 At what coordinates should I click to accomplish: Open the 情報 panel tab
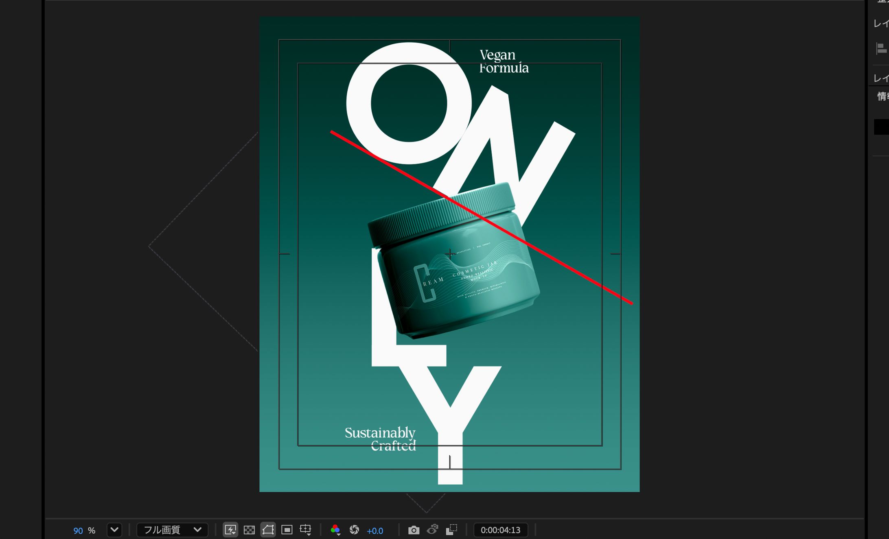[882, 96]
